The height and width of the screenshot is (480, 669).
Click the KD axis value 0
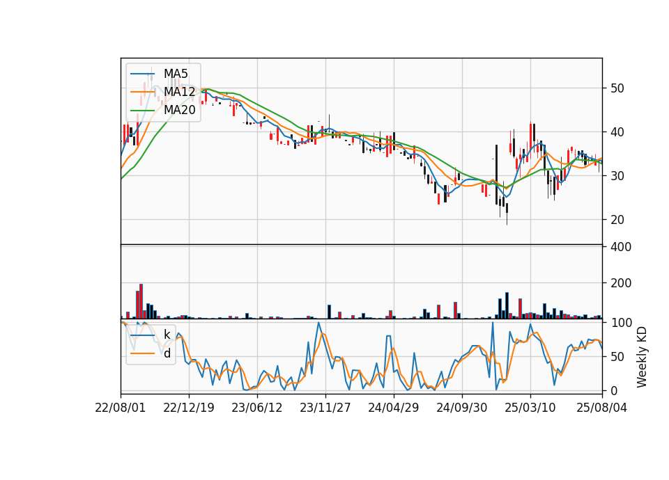tap(614, 391)
